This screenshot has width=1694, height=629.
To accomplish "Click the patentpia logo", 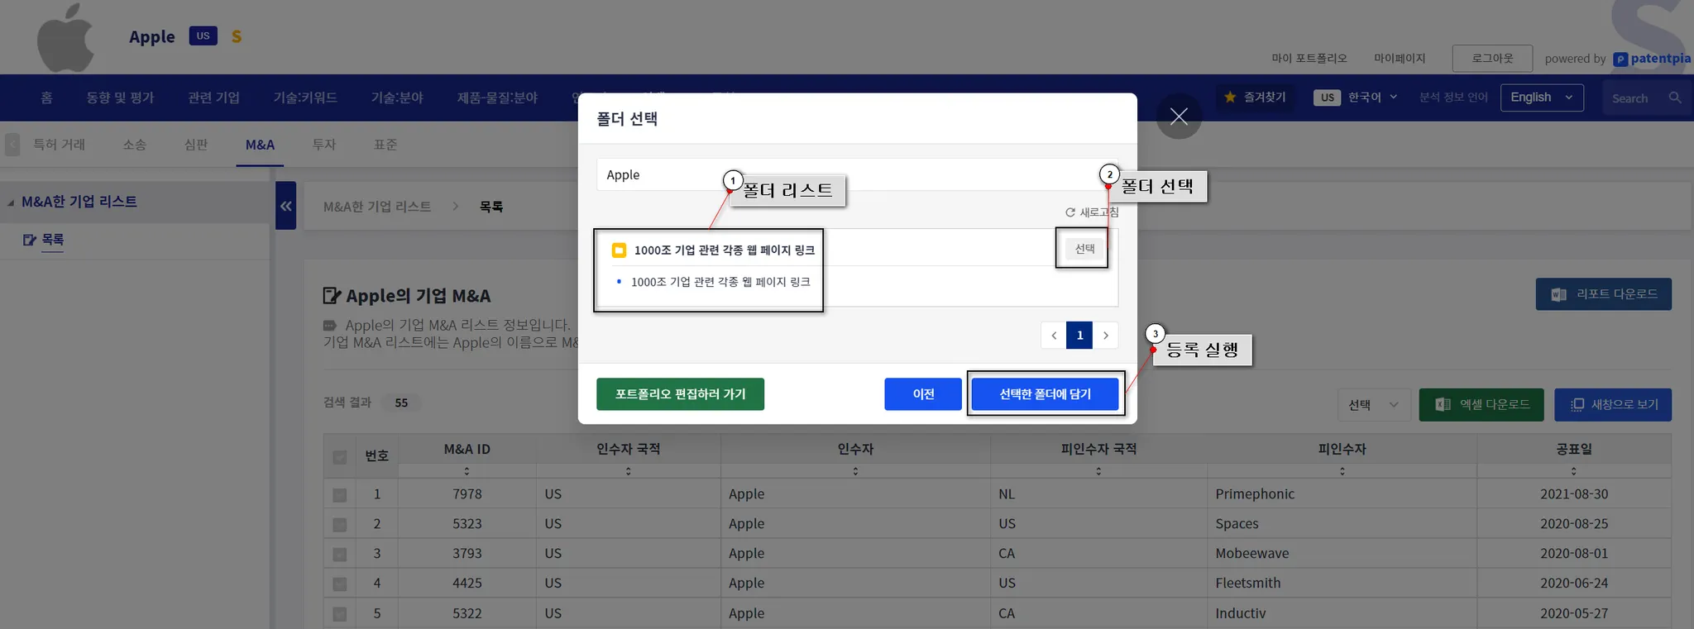I will click(1652, 59).
